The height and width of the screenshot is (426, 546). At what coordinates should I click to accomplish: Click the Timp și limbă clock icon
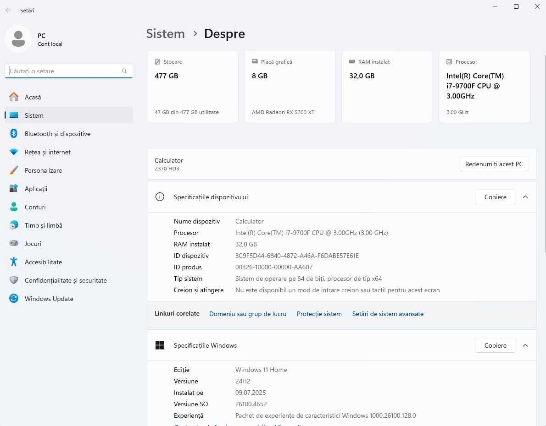coord(14,225)
